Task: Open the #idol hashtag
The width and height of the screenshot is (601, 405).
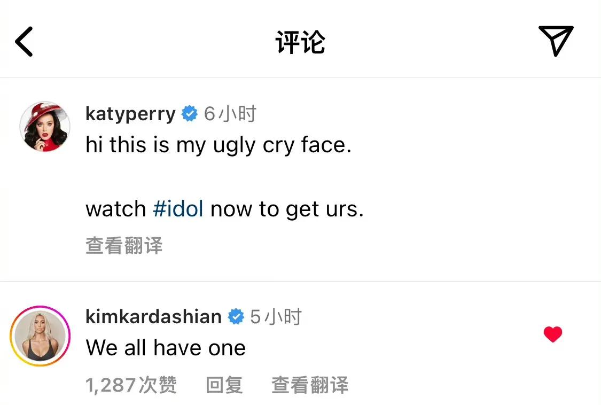Action: coord(178,209)
